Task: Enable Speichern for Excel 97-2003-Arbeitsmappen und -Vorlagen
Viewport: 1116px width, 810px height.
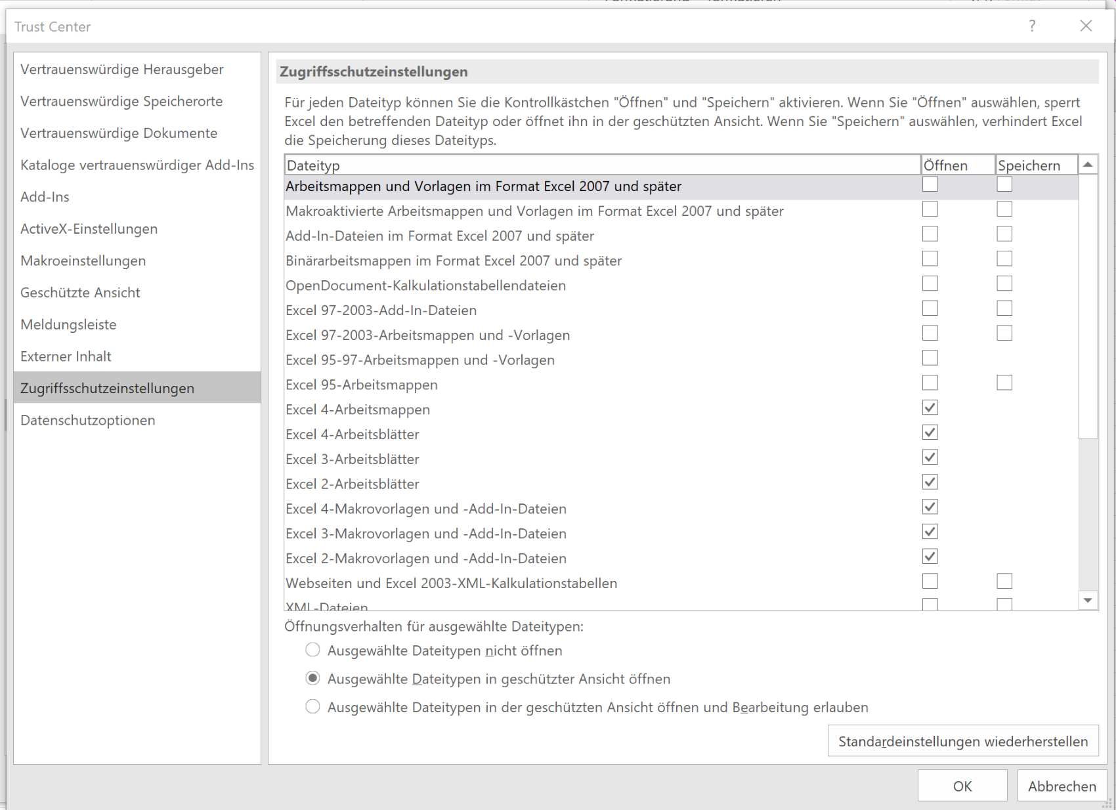Action: tap(1004, 333)
